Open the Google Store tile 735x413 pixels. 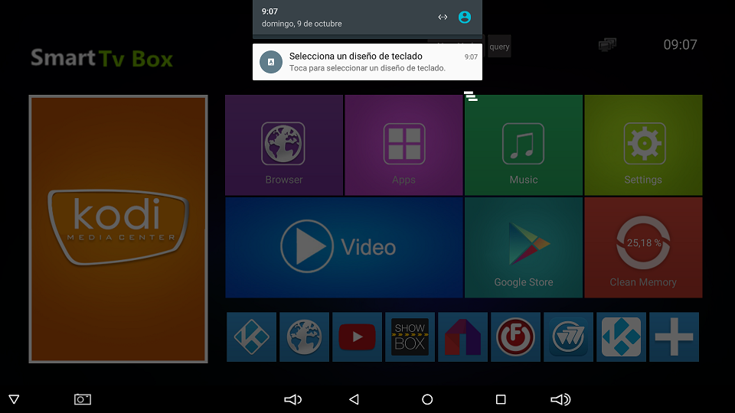(x=524, y=247)
